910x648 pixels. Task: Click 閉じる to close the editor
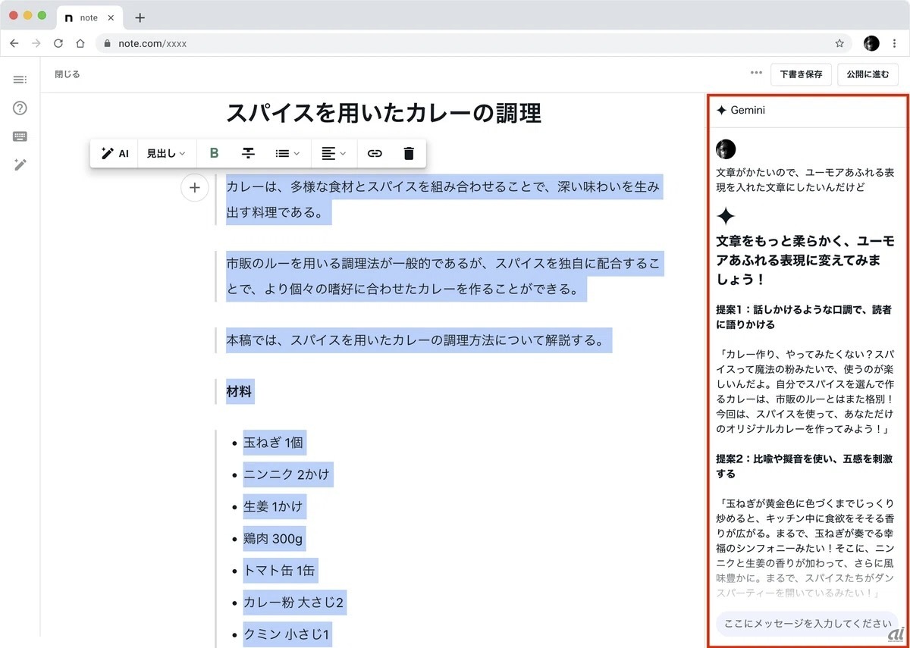67,74
